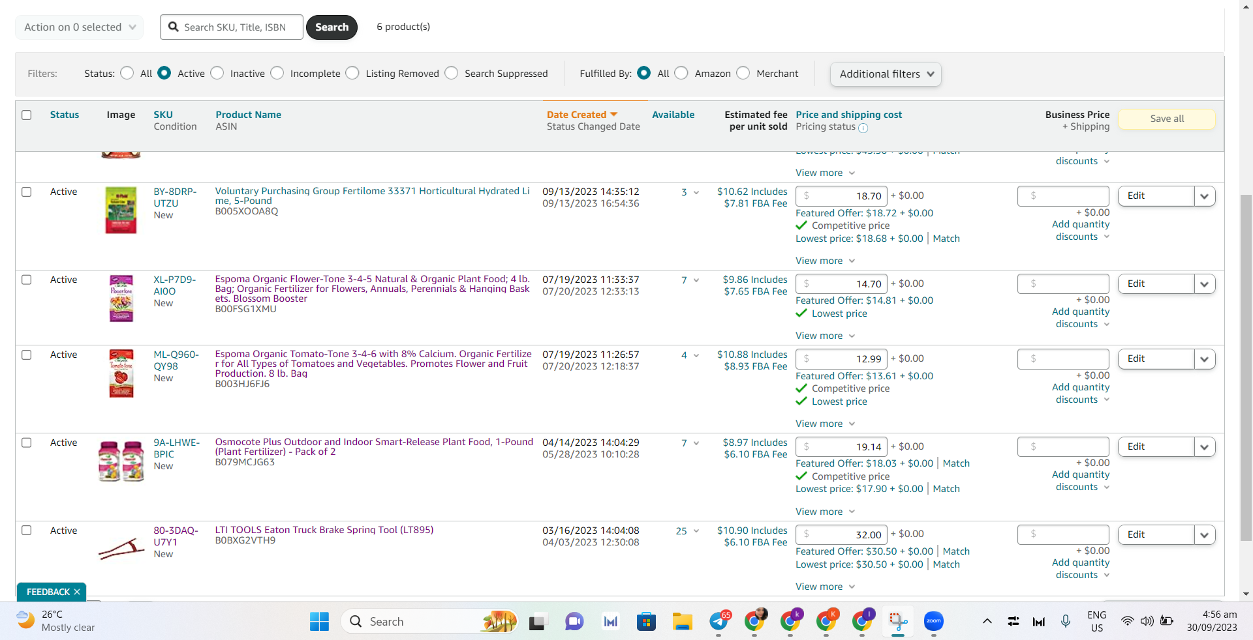Select the All status radio button

pos(127,73)
